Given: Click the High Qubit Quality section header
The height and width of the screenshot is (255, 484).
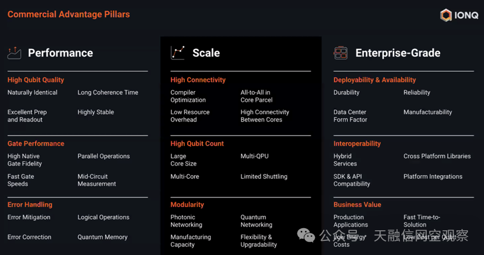Looking at the screenshot, I should click(x=36, y=80).
